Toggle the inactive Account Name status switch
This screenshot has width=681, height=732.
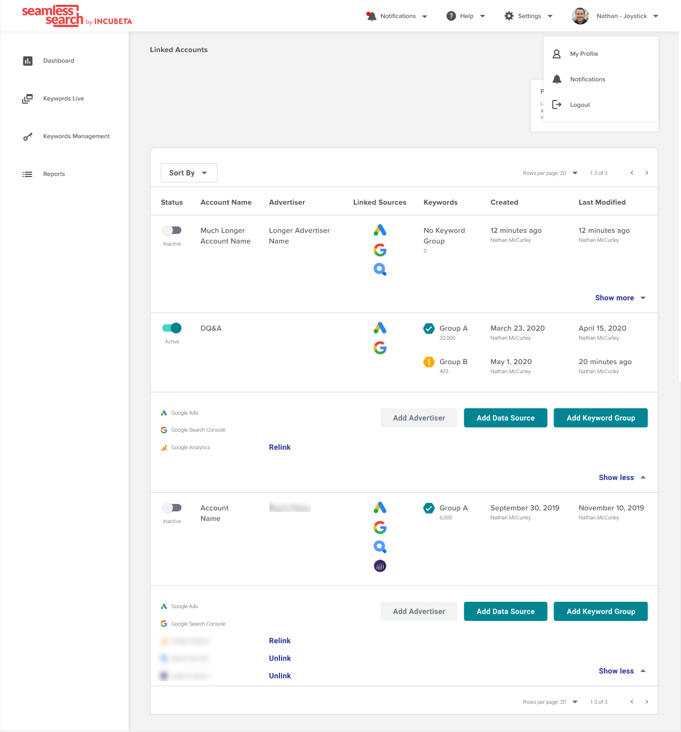point(172,508)
